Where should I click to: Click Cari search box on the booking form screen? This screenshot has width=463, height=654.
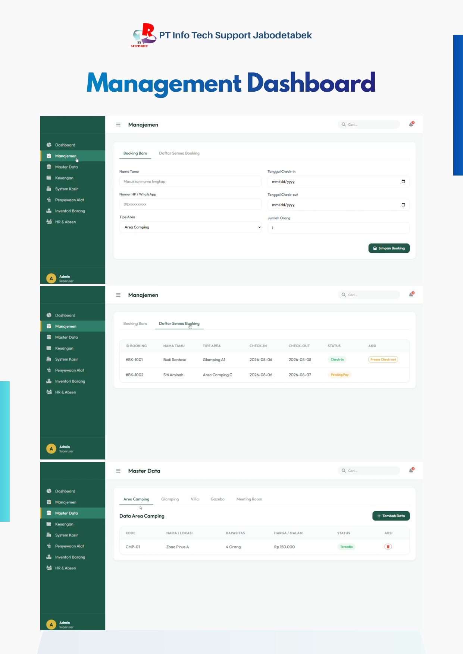coord(369,124)
